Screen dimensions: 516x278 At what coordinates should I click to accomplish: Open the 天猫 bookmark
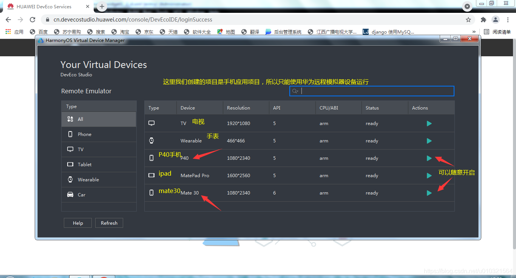[168, 32]
